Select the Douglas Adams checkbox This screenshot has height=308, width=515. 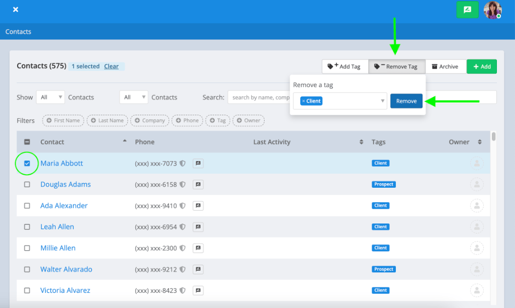[27, 184]
